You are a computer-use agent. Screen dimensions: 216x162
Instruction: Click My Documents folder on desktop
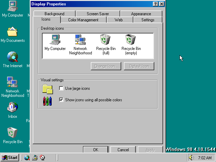(12, 34)
